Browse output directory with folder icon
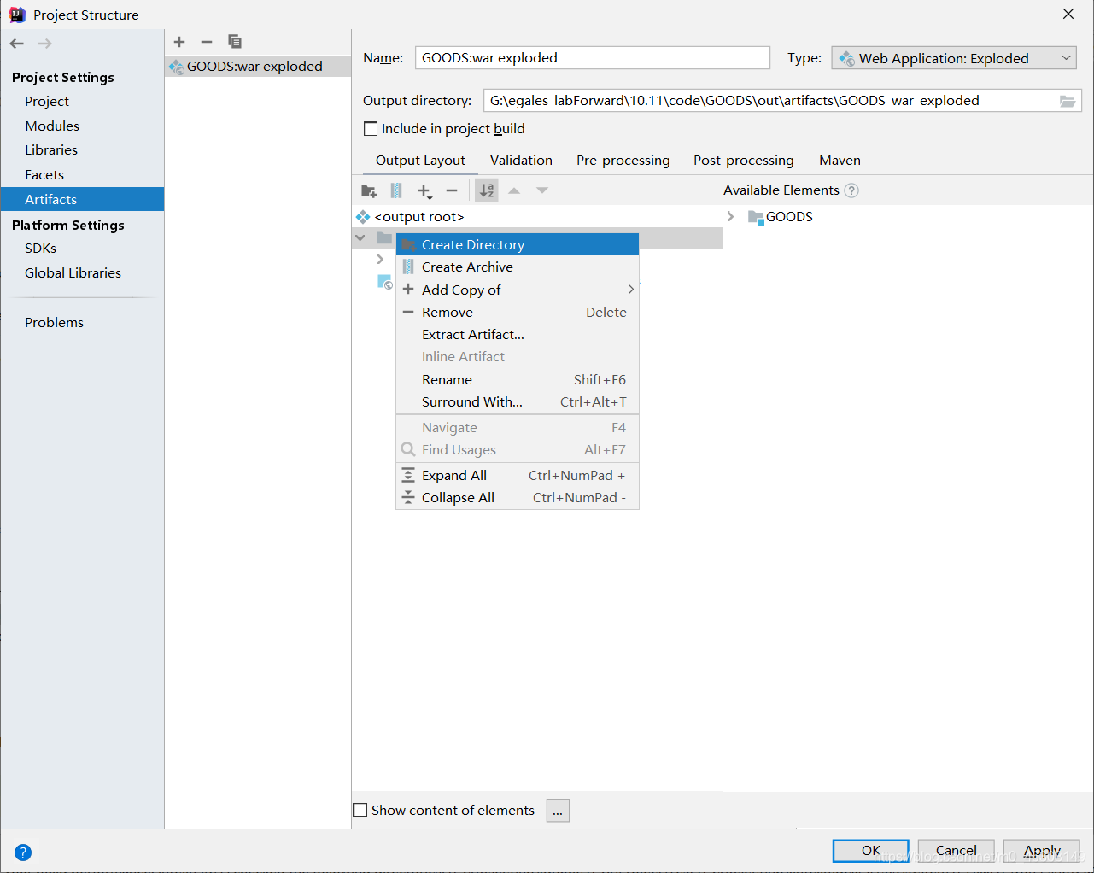This screenshot has width=1094, height=873. pyautogui.click(x=1068, y=101)
